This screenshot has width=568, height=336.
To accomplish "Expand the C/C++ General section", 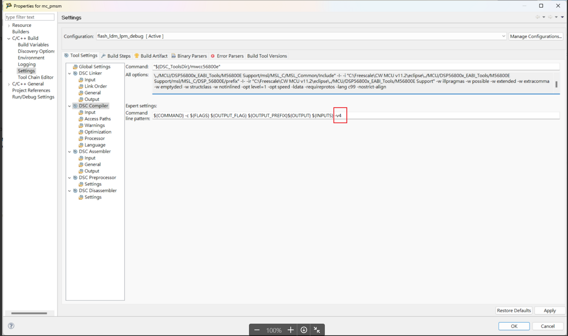I will point(8,84).
